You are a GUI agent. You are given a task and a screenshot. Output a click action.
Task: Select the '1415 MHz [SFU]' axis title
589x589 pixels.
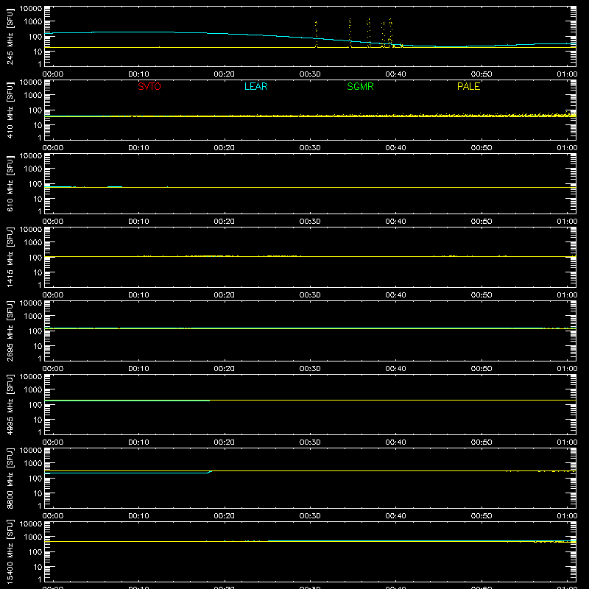(x=10, y=257)
